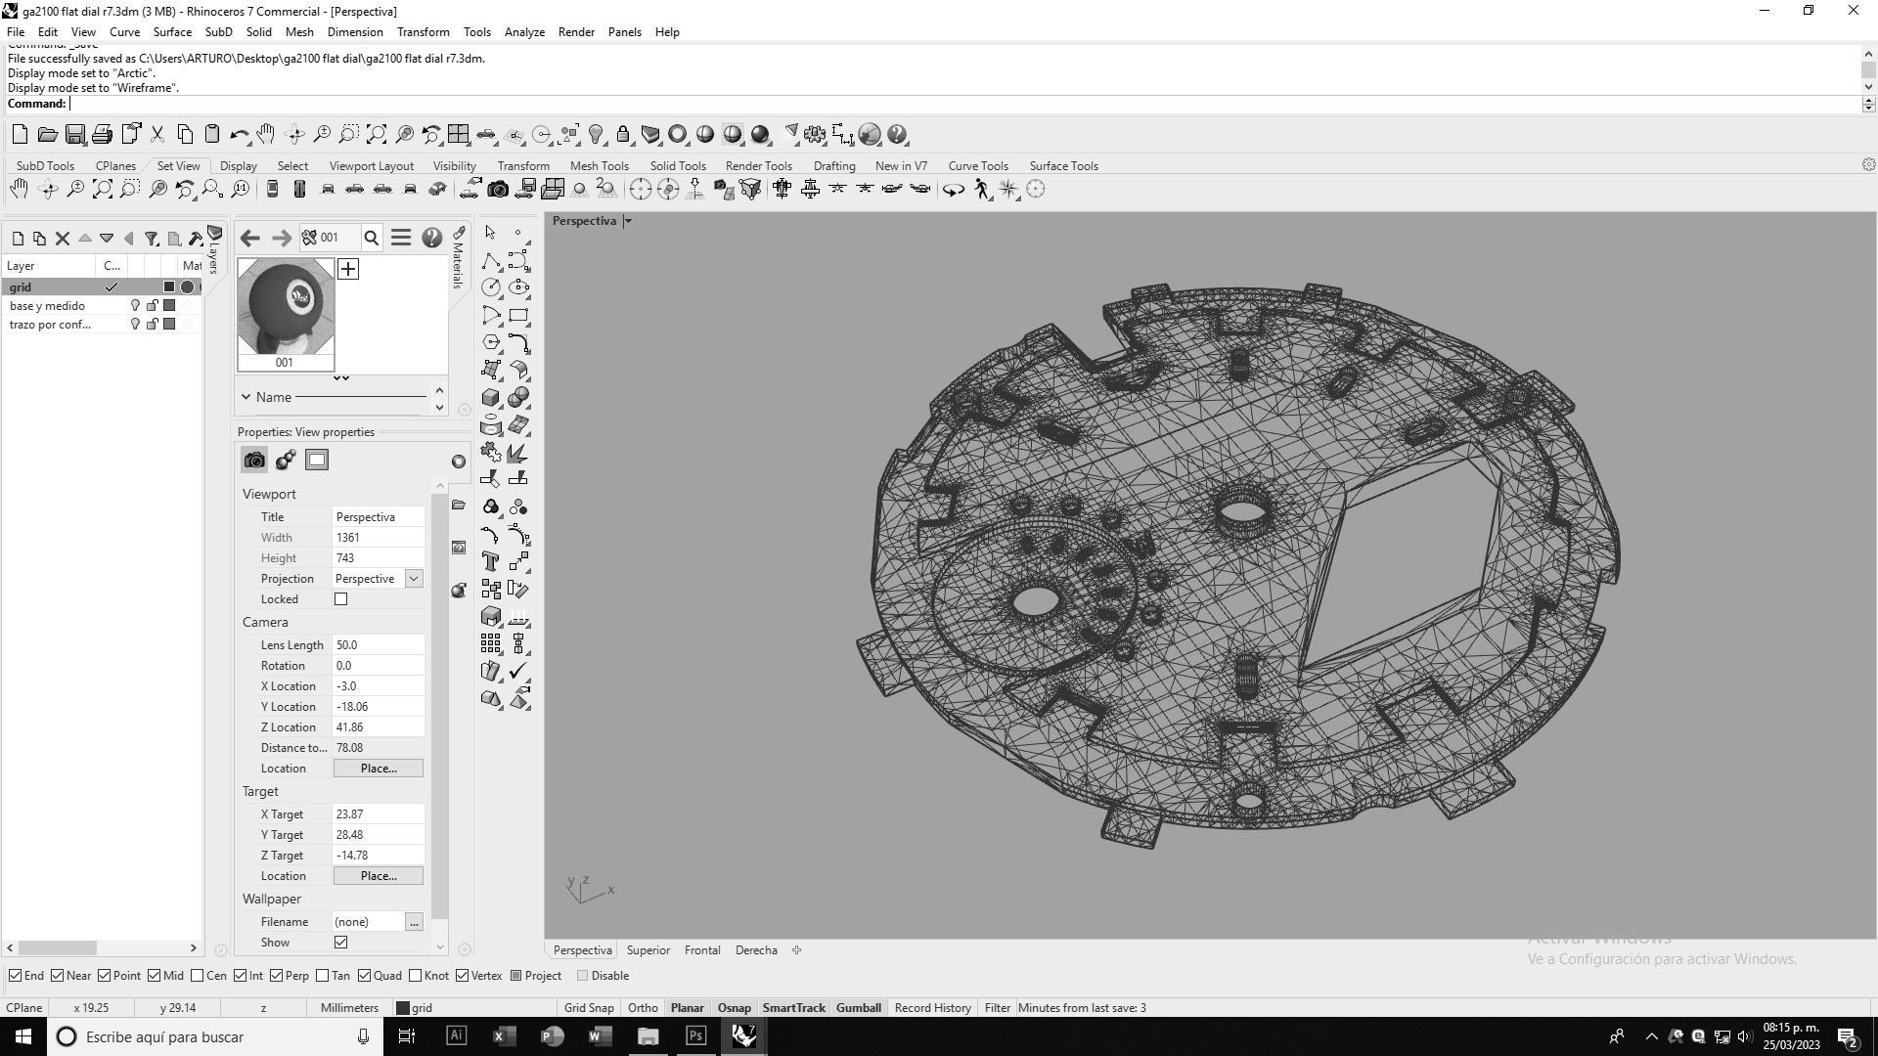Click the wallpaper Filename browse button
Image resolution: width=1878 pixels, height=1056 pixels.
pyautogui.click(x=414, y=922)
